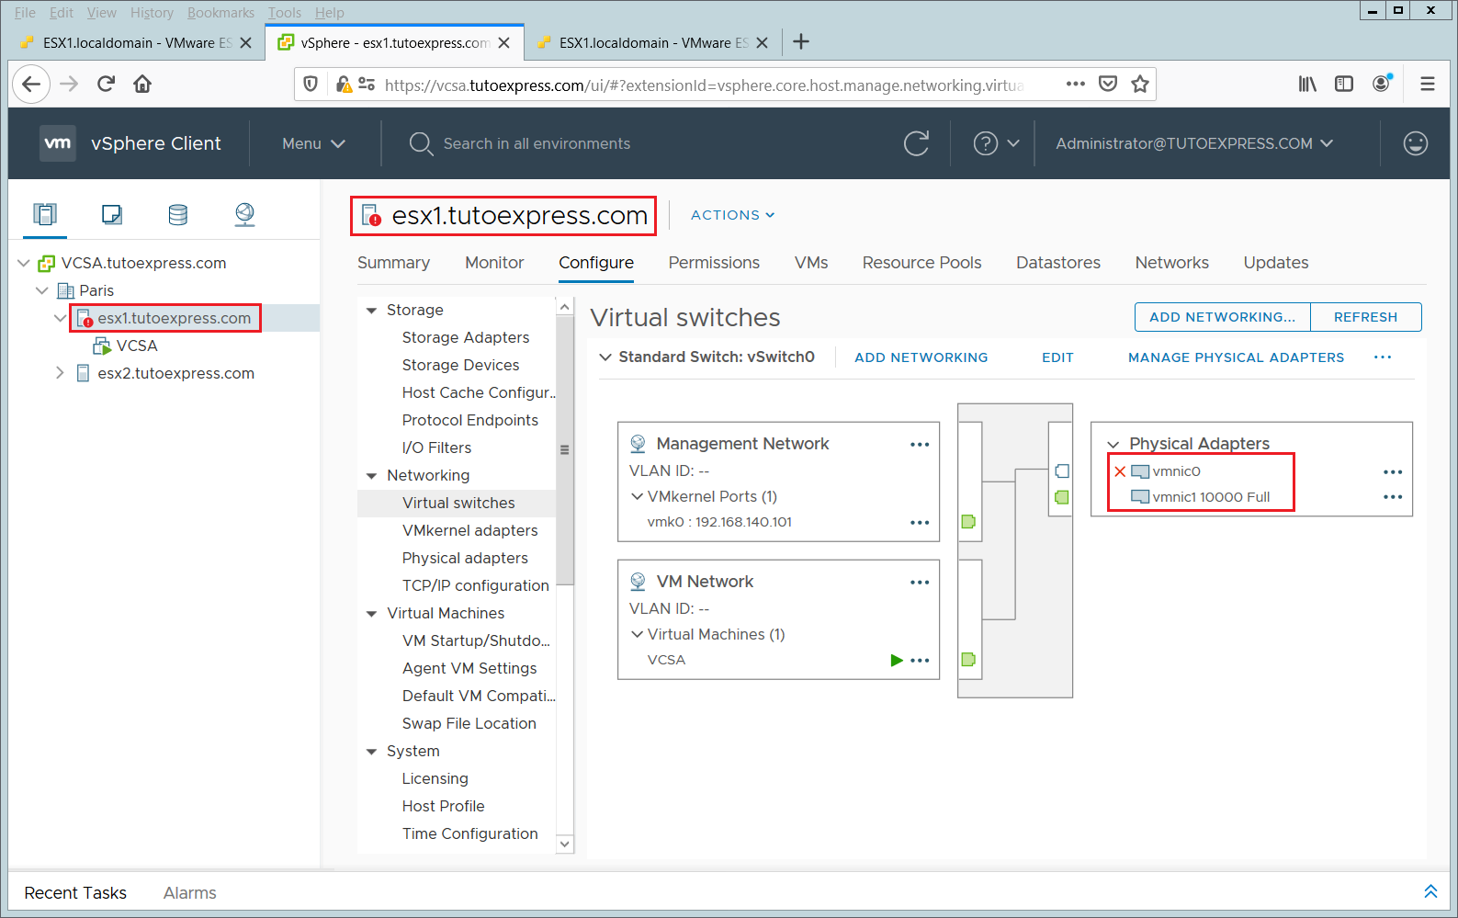Open the vSphere Menu dropdown
This screenshot has height=918, width=1458.
(x=313, y=143)
